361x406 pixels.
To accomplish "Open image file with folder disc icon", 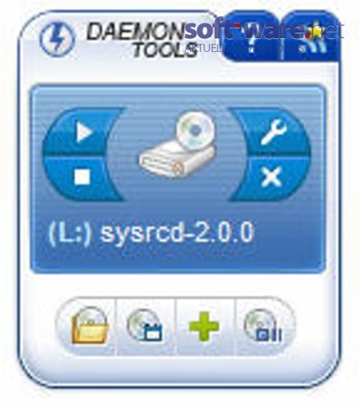I will (x=88, y=326).
